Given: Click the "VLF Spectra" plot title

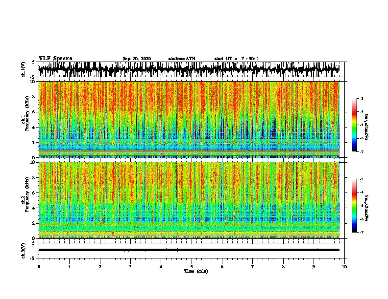Looking at the screenshot, I should (x=55, y=59).
